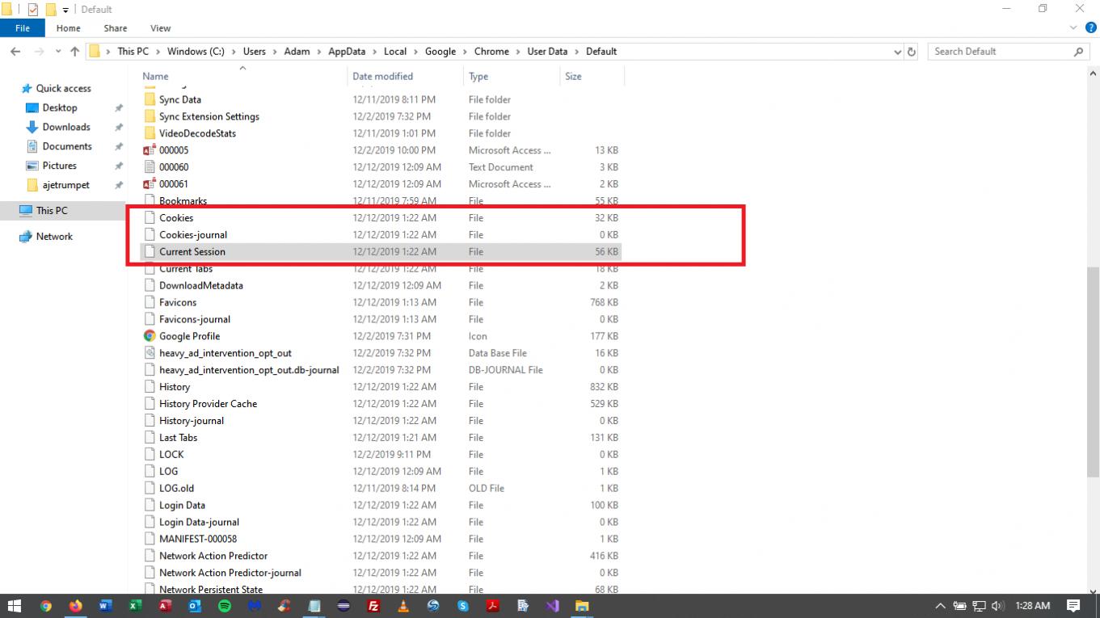Select the History Provider Cache file
This screenshot has width=1100, height=618.
click(x=208, y=404)
